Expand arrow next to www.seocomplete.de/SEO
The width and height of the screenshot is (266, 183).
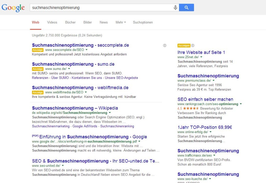tap(87, 50)
